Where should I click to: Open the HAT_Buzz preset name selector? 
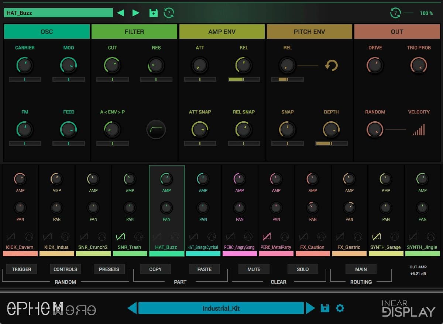click(x=58, y=13)
